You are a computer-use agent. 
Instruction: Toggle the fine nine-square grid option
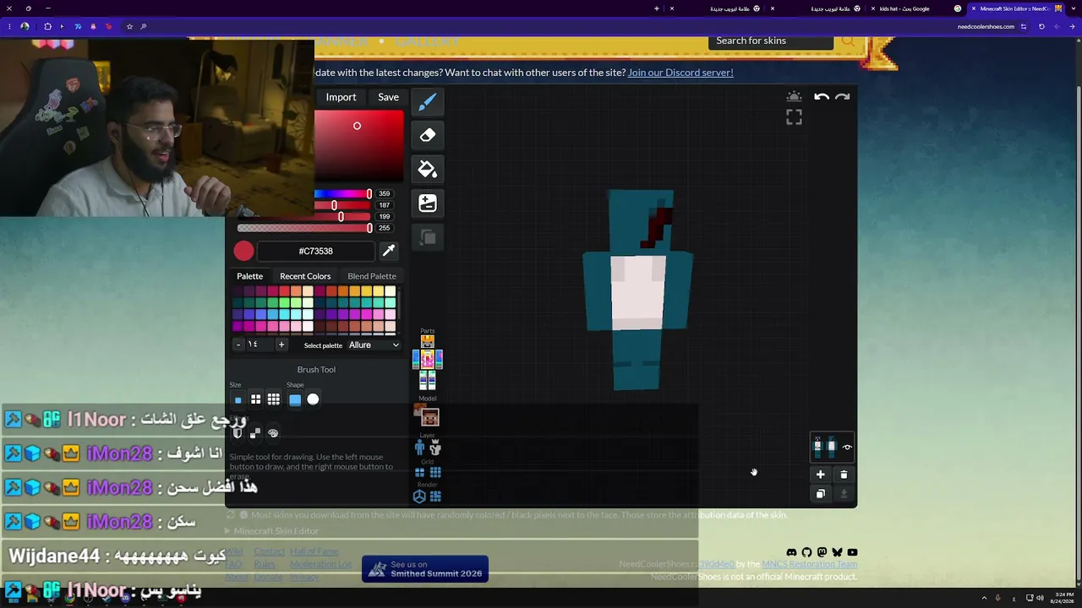435,473
